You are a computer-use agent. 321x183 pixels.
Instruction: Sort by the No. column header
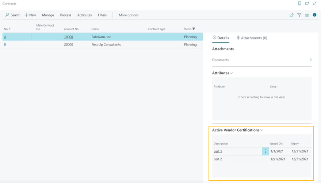[7, 29]
